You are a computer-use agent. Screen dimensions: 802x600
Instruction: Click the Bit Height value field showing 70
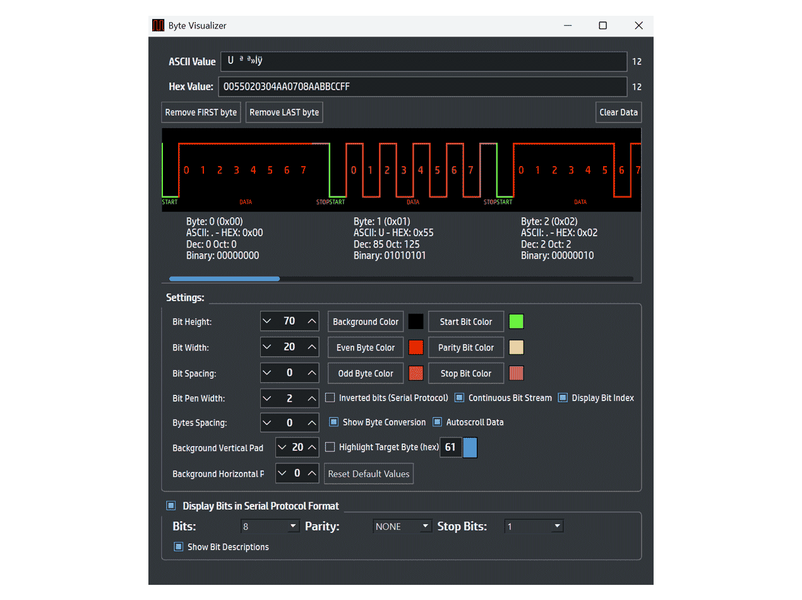coord(289,321)
